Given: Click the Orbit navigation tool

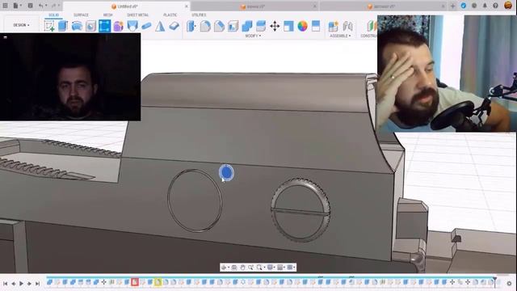Looking at the screenshot, I should point(225,268).
